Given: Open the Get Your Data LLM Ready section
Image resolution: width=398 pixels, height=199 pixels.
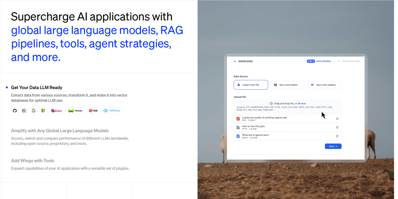Looking at the screenshot, I should (37, 88).
